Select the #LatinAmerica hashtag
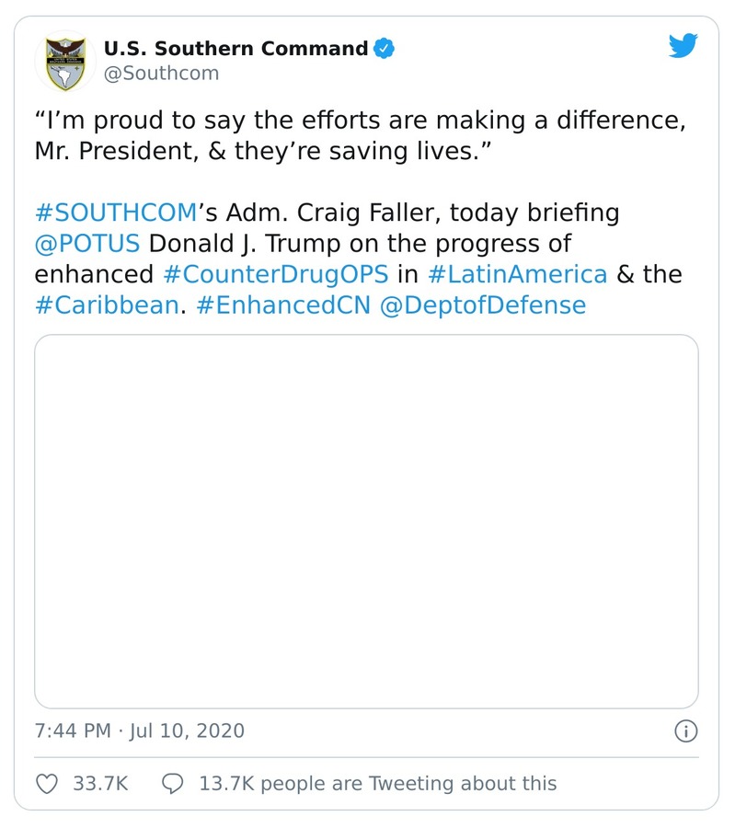This screenshot has height=828, width=735. coord(517,274)
